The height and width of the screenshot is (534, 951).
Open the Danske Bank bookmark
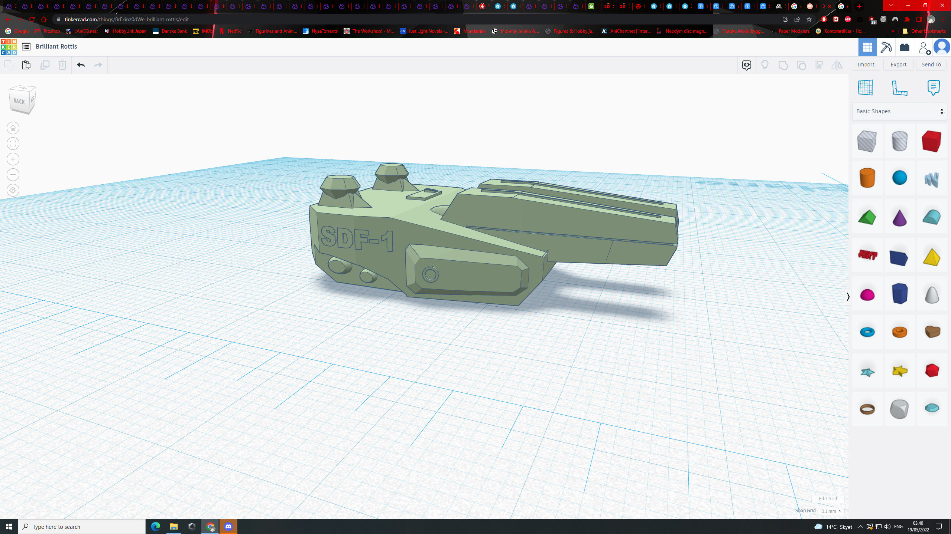170,31
